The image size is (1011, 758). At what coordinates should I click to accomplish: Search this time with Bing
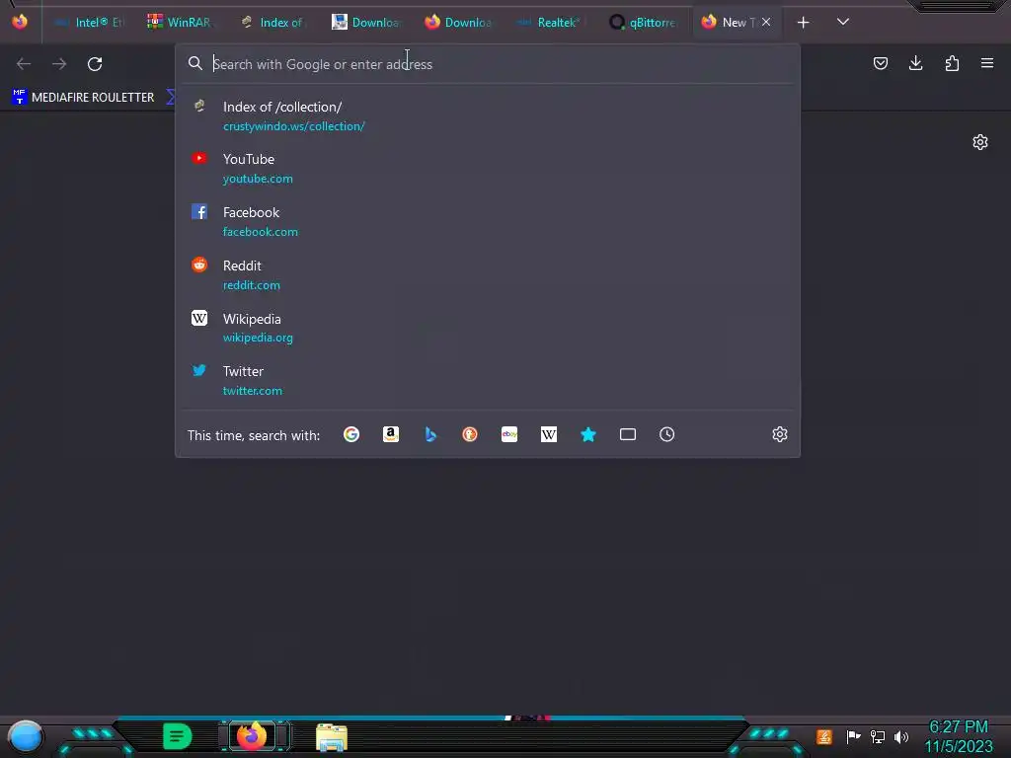click(430, 434)
